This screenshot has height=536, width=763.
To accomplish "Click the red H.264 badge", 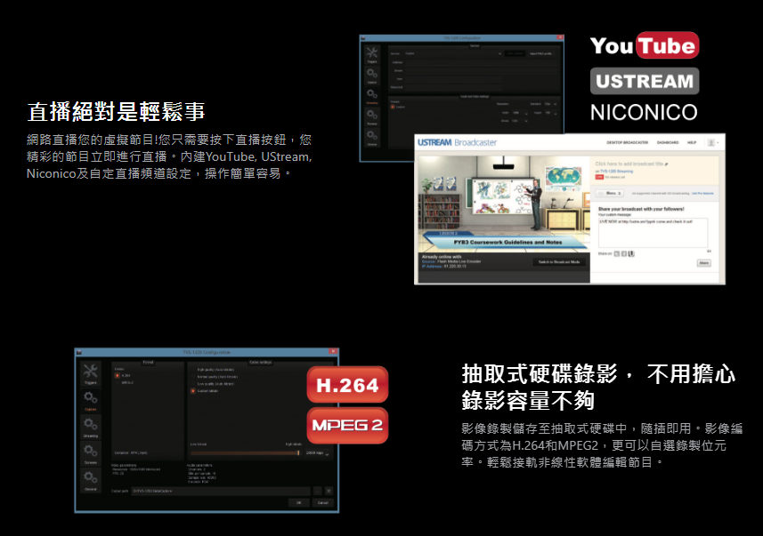I will click(x=347, y=385).
